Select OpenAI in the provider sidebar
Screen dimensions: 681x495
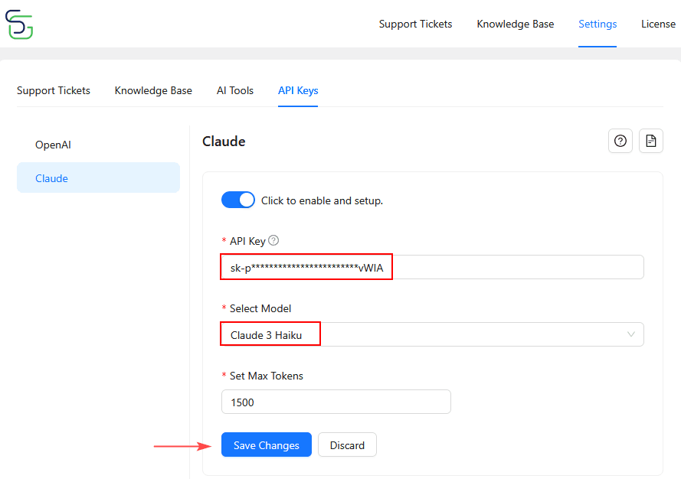pyautogui.click(x=53, y=145)
